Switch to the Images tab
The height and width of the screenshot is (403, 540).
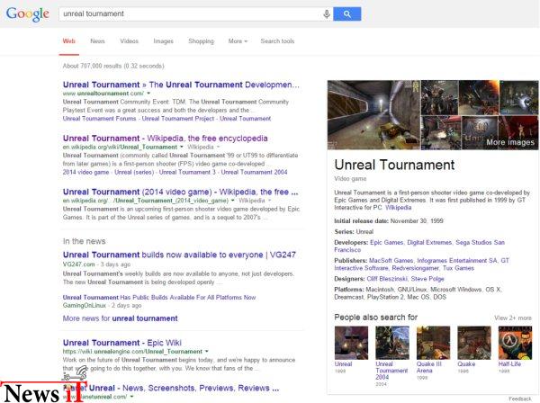point(163,41)
